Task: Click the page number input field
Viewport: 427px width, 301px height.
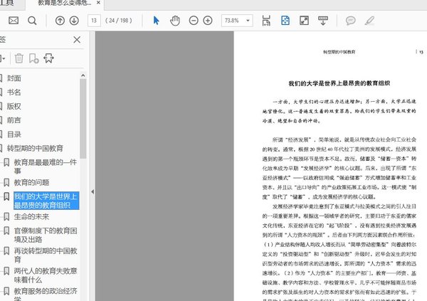Action: [94, 21]
